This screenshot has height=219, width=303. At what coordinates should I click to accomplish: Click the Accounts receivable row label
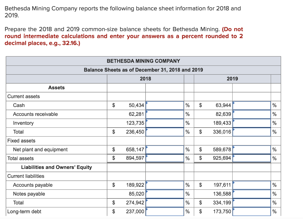36,114
